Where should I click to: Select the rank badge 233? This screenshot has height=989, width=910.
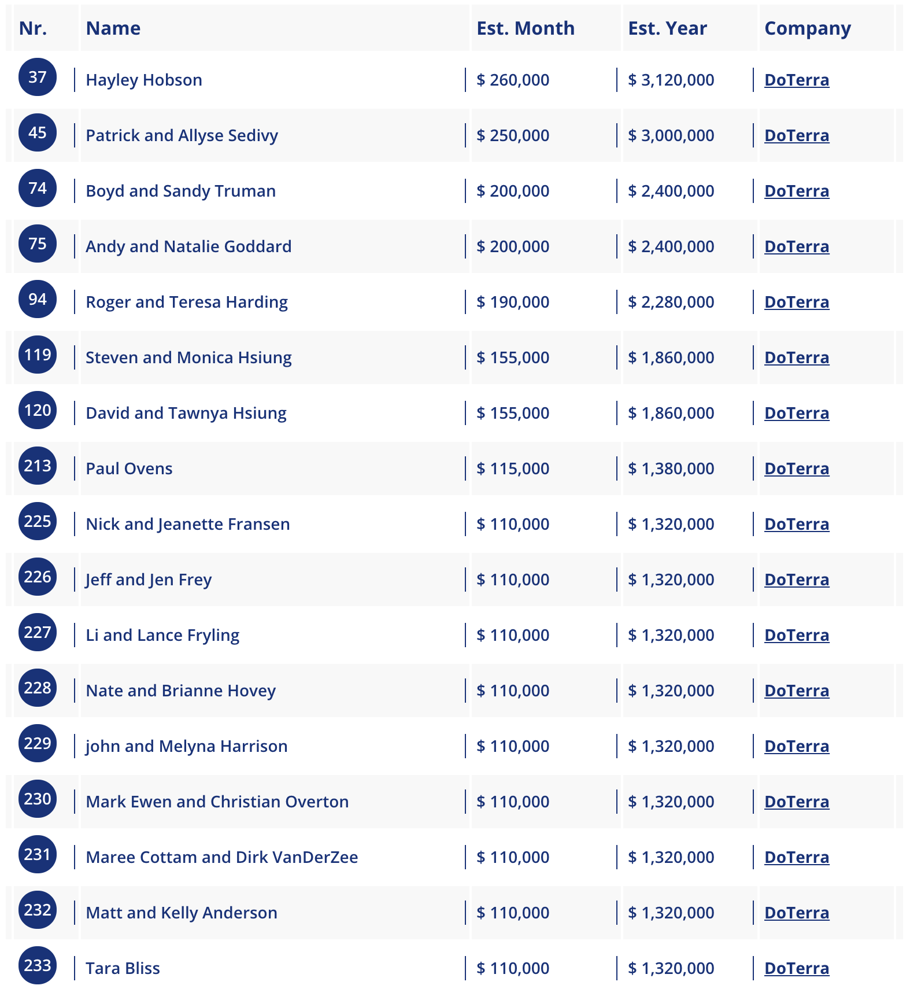38,965
